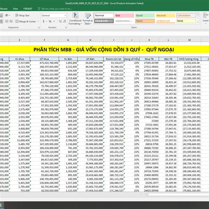The height and width of the screenshot is (209, 209).
Task: Click cell with value 17,337,600
Action: (x=20, y=63)
